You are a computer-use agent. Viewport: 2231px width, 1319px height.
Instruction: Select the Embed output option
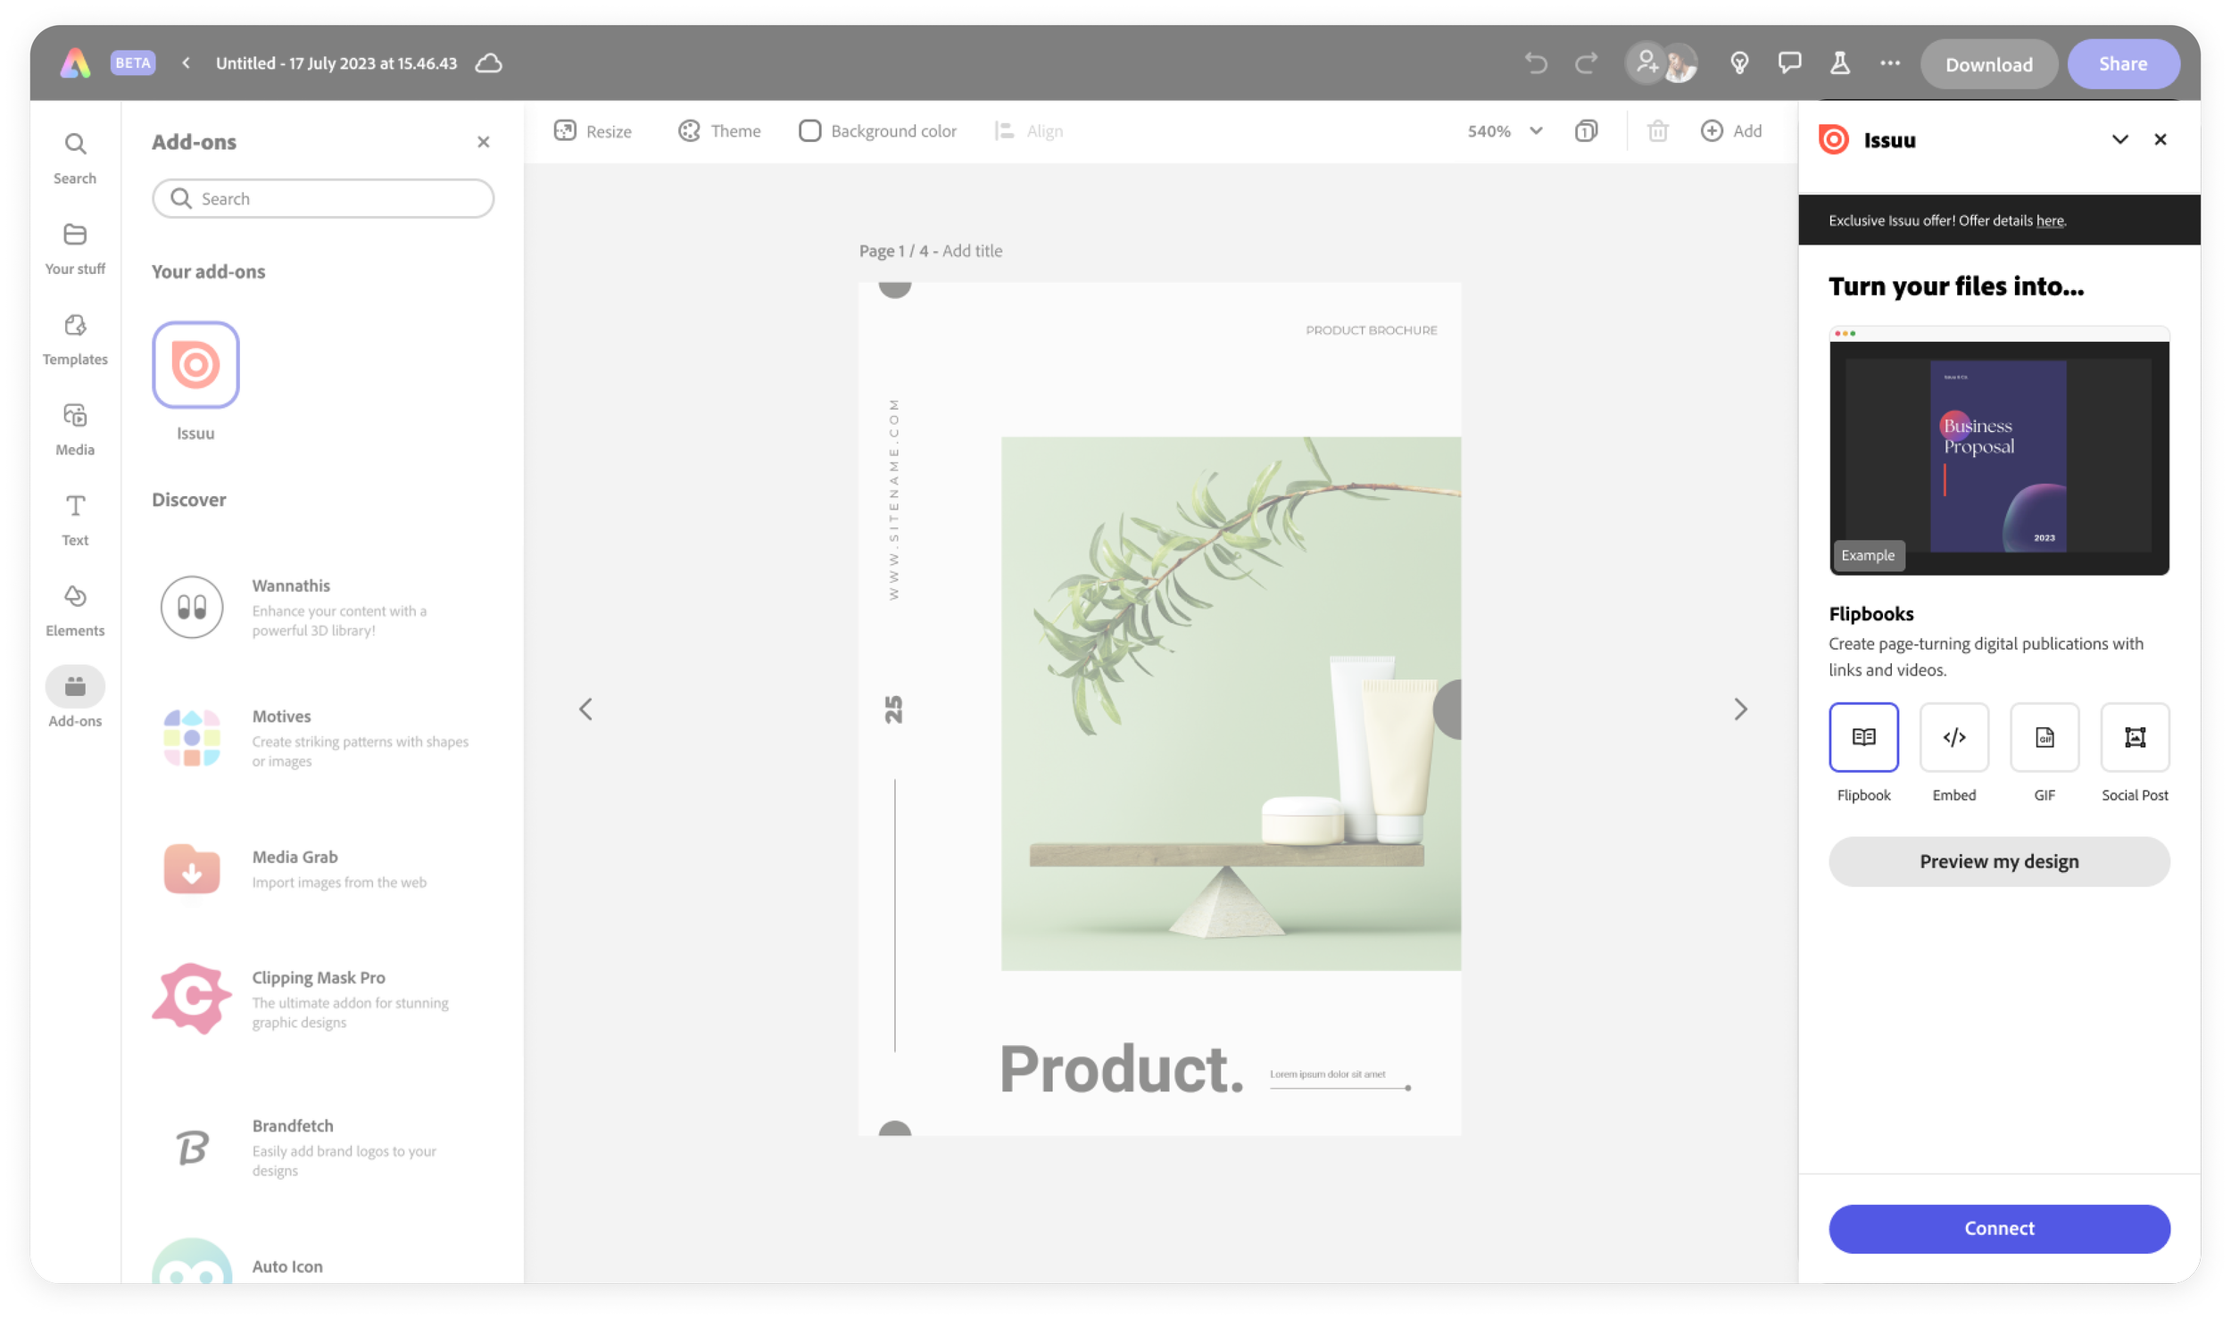[1953, 737]
